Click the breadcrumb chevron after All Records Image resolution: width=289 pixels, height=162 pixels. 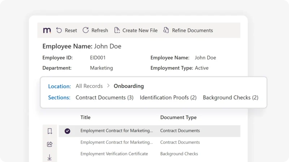point(108,86)
